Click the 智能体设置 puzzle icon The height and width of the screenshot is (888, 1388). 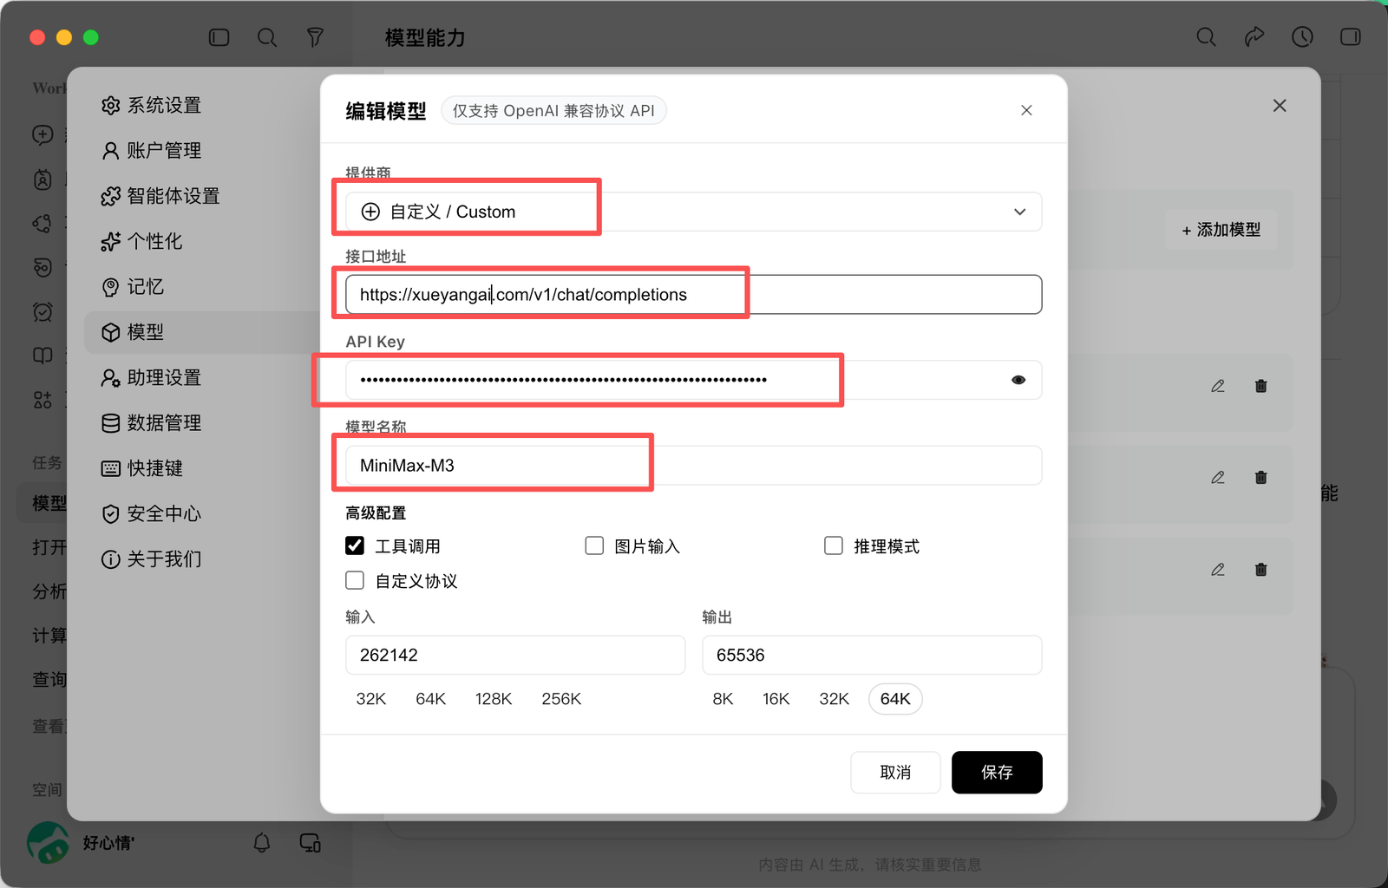pyautogui.click(x=110, y=197)
